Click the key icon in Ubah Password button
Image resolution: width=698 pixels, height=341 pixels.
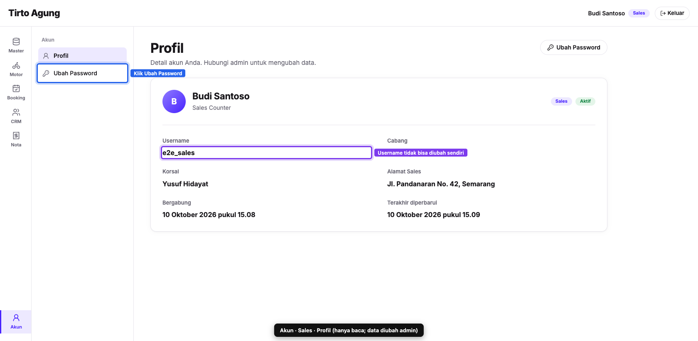[551, 47]
